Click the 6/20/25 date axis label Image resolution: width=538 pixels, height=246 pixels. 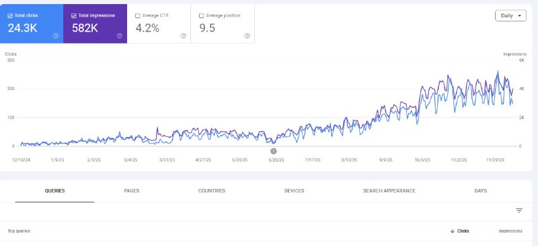[x=276, y=160]
